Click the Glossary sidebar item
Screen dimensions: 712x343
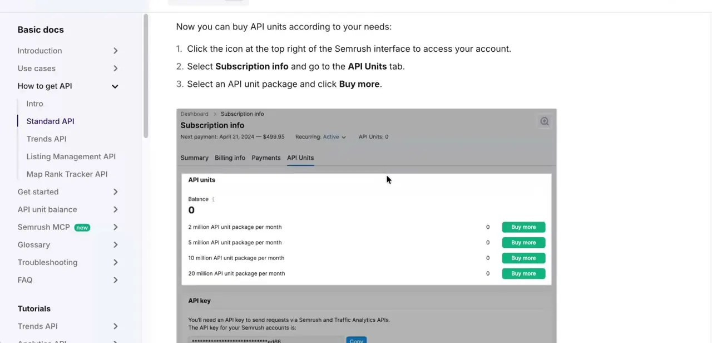33,245
